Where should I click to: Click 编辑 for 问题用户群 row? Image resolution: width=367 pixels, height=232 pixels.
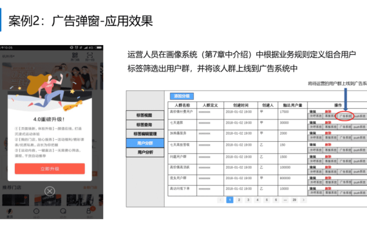pos(312,157)
